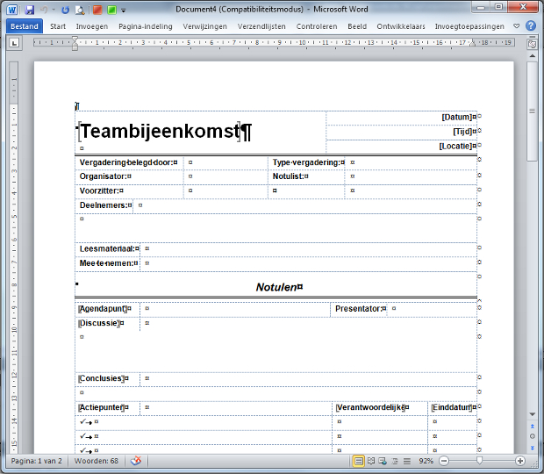The width and height of the screenshot is (544, 474).
Task: Switch to Outline view
Action: click(395, 461)
